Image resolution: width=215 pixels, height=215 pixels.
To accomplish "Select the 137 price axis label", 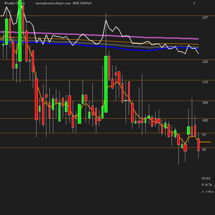I will [205, 18].
